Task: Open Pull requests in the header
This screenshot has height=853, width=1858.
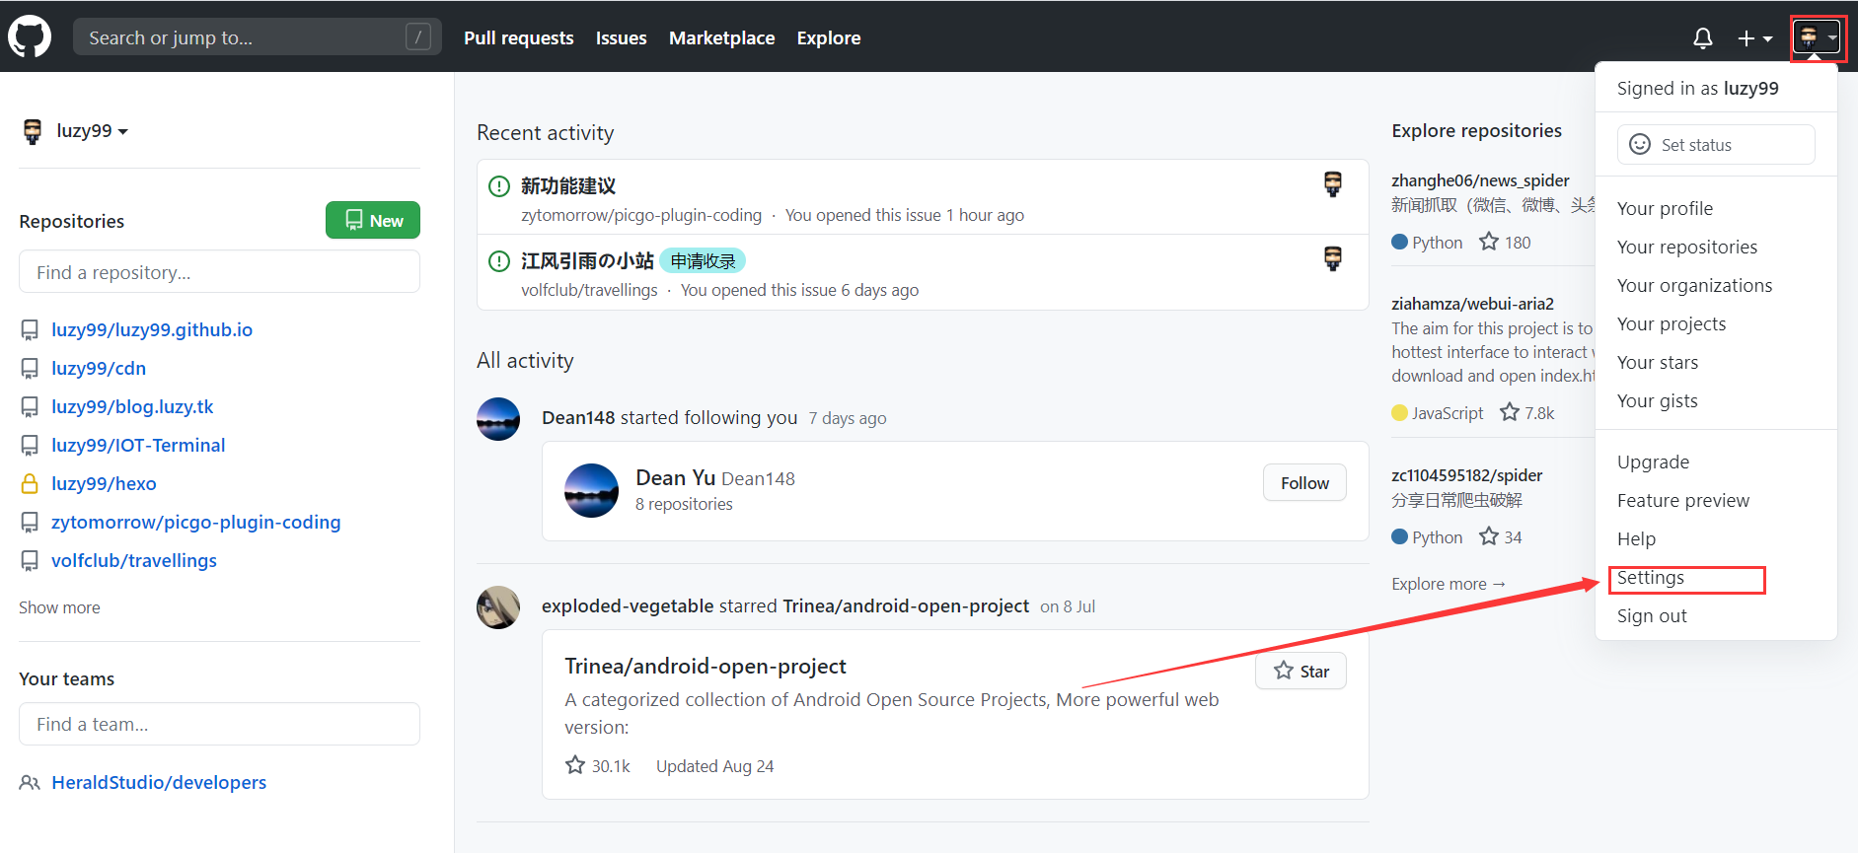Action: [x=519, y=37]
